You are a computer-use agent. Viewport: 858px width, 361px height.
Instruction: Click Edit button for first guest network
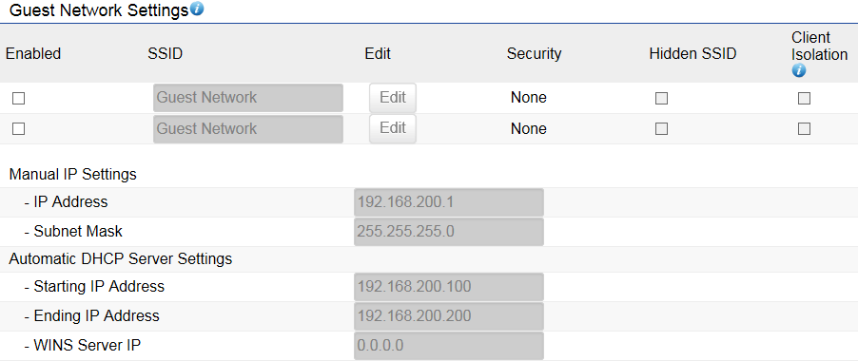(x=393, y=98)
